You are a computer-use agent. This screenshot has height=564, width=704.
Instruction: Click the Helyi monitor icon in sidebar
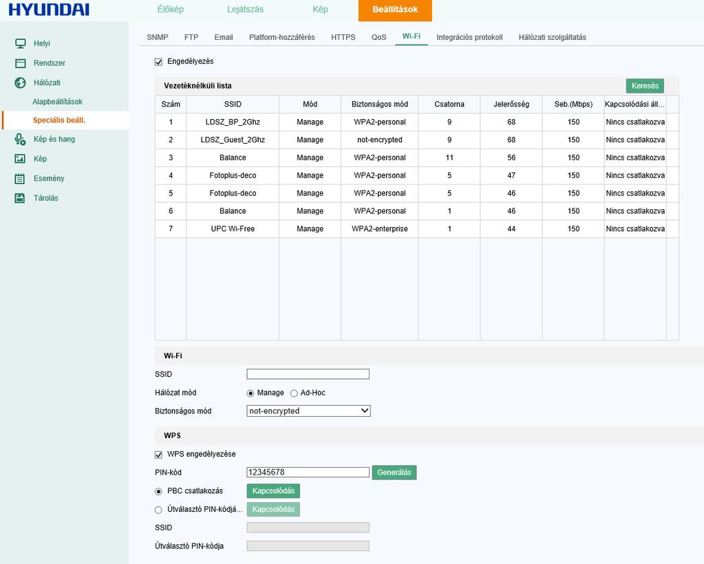[x=20, y=43]
